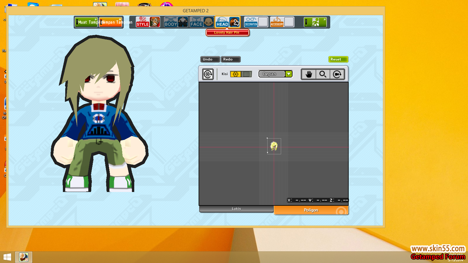
Task: Click the Lovely Hair Pin label
Action: (227, 32)
